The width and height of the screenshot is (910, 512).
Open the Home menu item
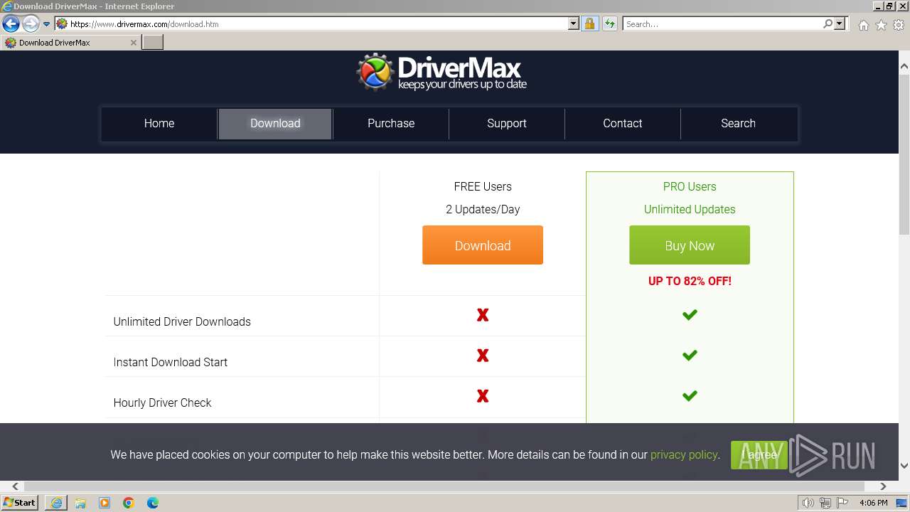point(159,124)
